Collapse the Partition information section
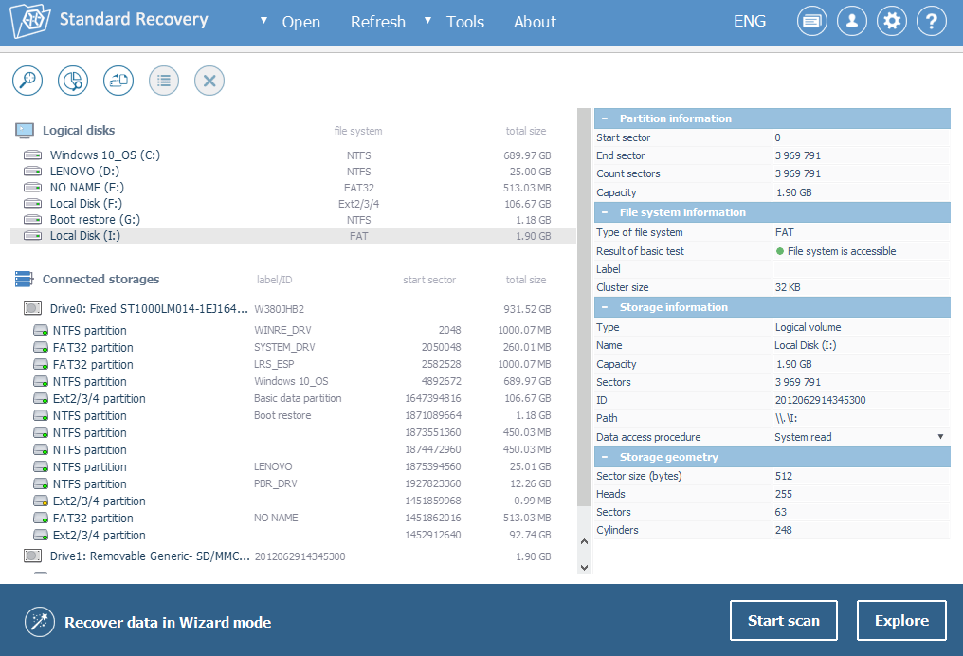Viewport: 963px width, 656px height. pos(604,118)
